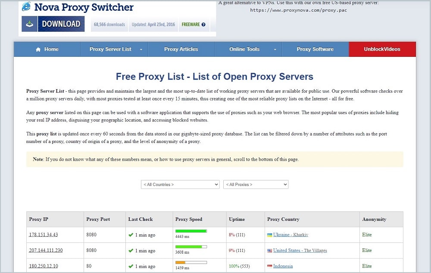Click the FREEWARE license label
This screenshot has width=431, height=273.
click(x=191, y=25)
